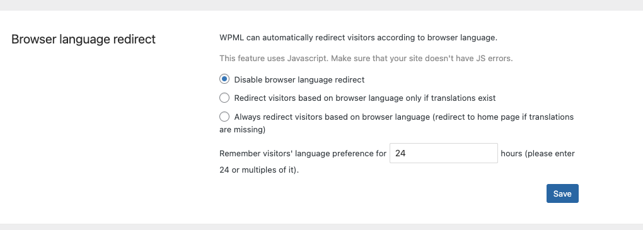Click '(redirect to home page if translations' text
The height and width of the screenshot is (230, 643).
(x=503, y=117)
